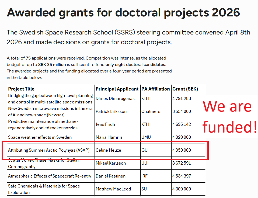Click the bold '75 applications' text
The width and height of the screenshot is (258, 198).
pos(41,58)
